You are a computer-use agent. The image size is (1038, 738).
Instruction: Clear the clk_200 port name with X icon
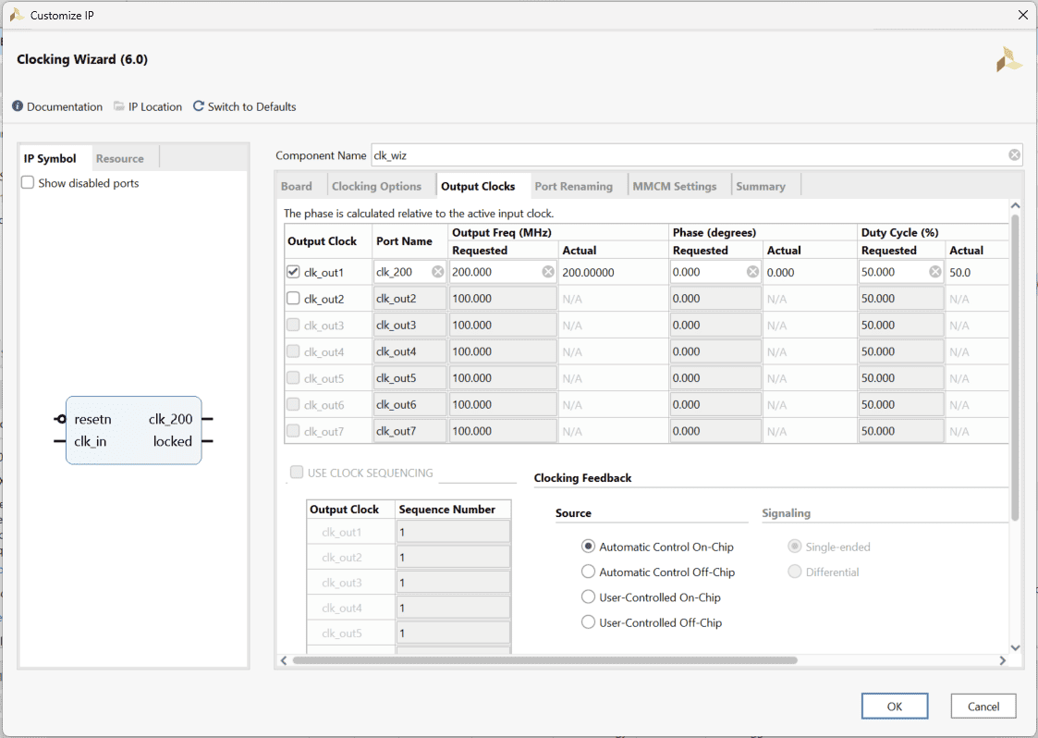pos(437,272)
